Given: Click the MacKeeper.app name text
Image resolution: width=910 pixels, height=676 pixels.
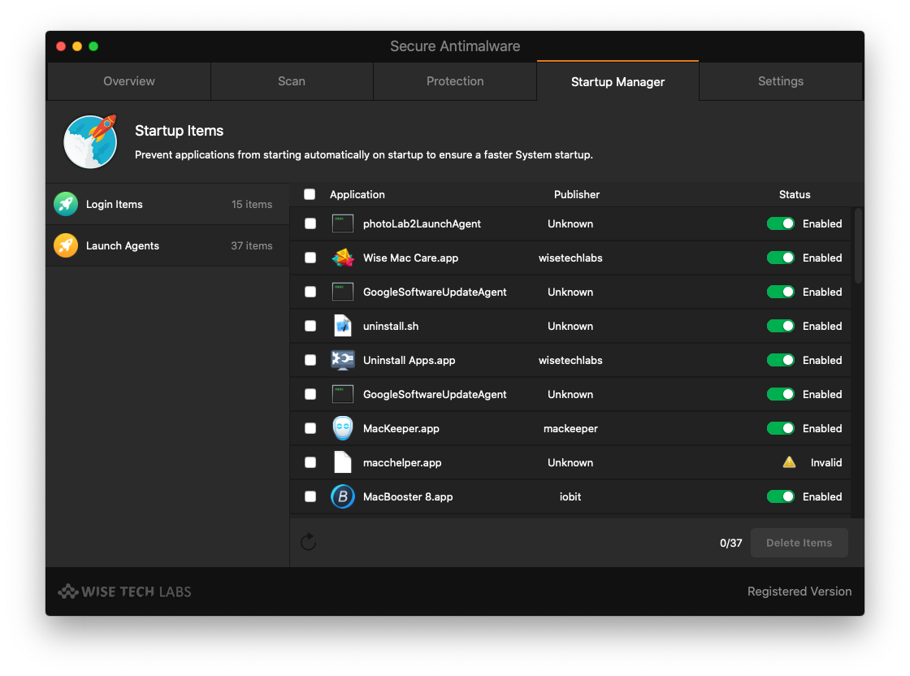Looking at the screenshot, I should pos(401,428).
